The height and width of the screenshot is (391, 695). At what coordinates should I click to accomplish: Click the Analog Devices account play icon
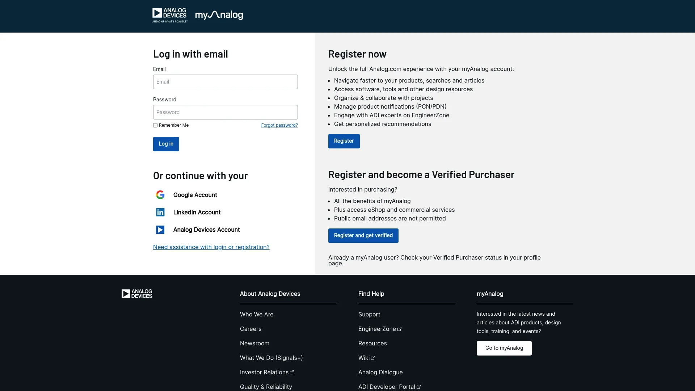point(160,230)
